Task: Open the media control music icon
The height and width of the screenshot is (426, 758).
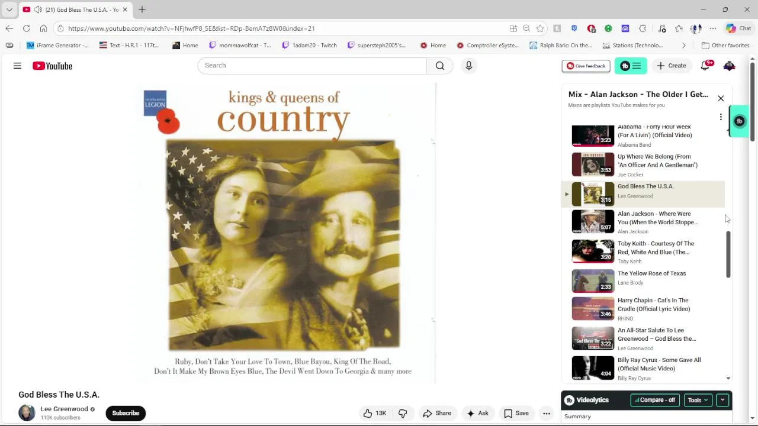Action: [x=662, y=28]
